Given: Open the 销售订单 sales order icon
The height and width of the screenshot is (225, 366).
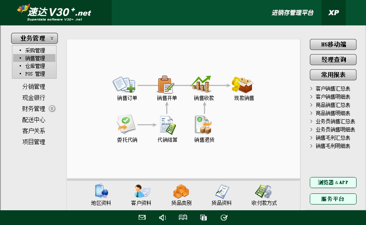Looking at the screenshot, I should [124, 85].
